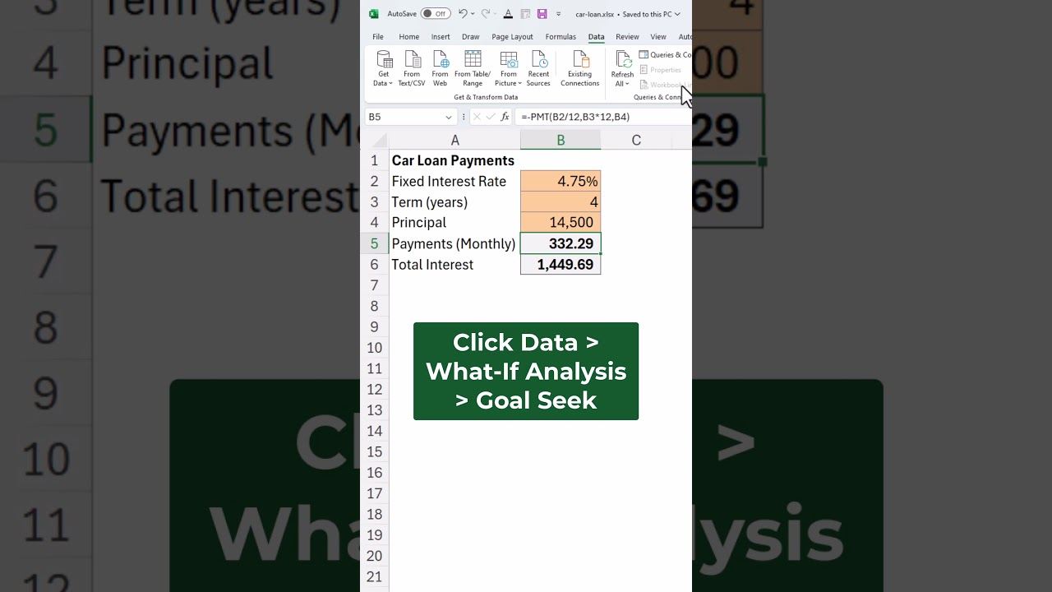
Task: Open Queries & Connections pane
Action: pos(666,55)
